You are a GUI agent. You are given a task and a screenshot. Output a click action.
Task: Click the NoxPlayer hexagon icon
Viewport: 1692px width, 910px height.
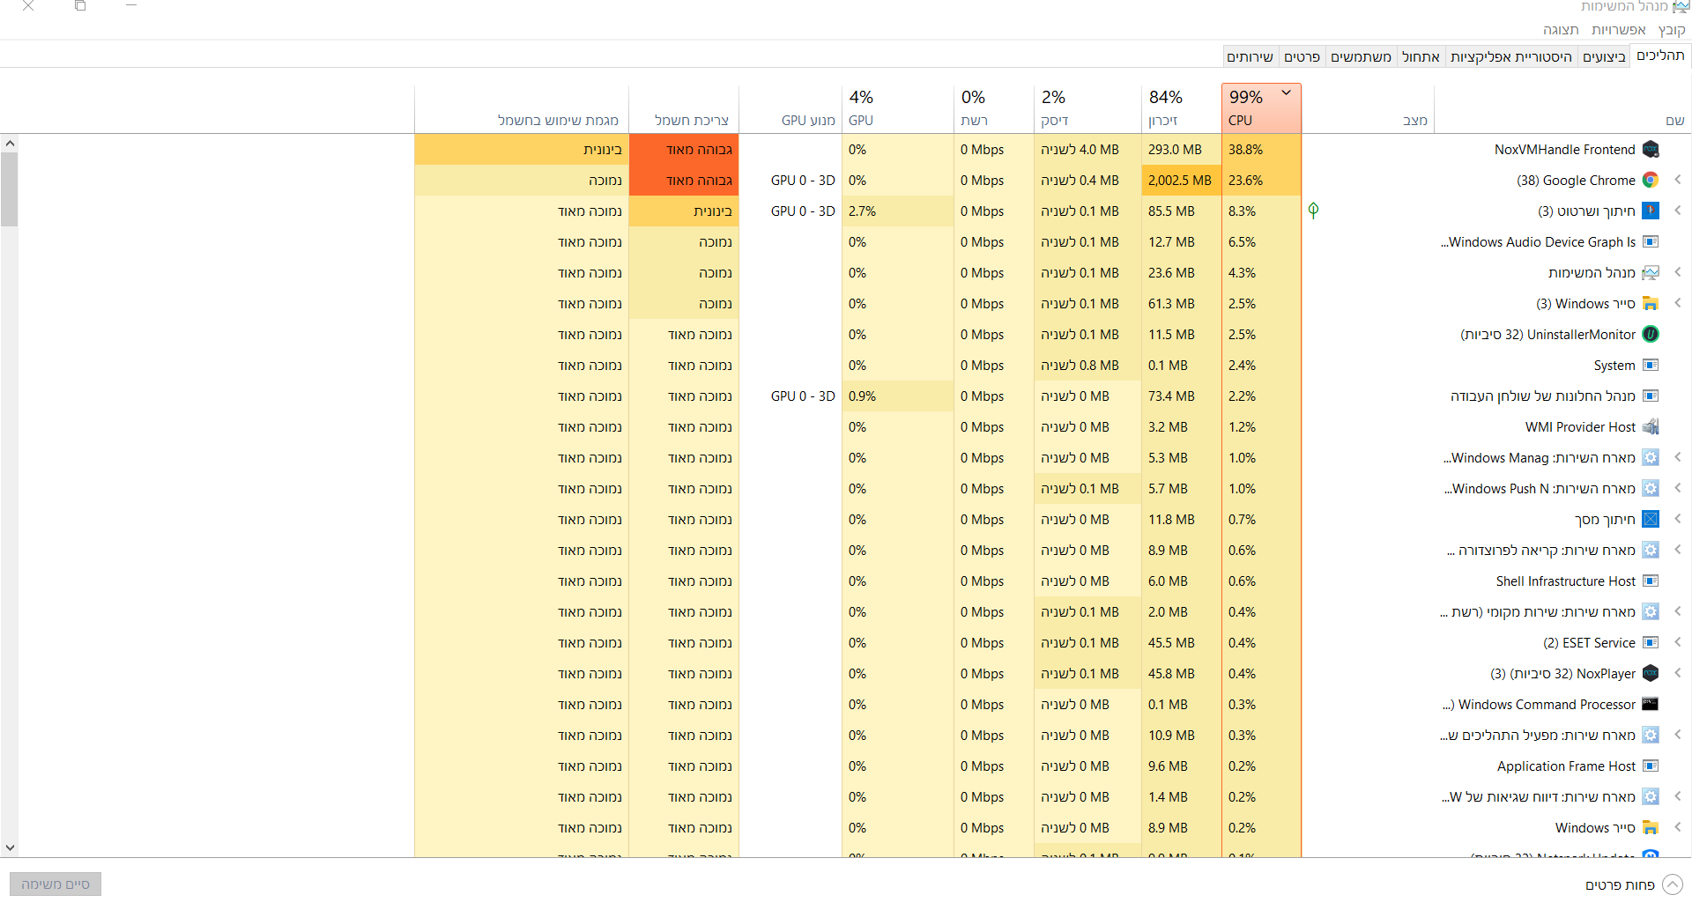click(x=1651, y=674)
